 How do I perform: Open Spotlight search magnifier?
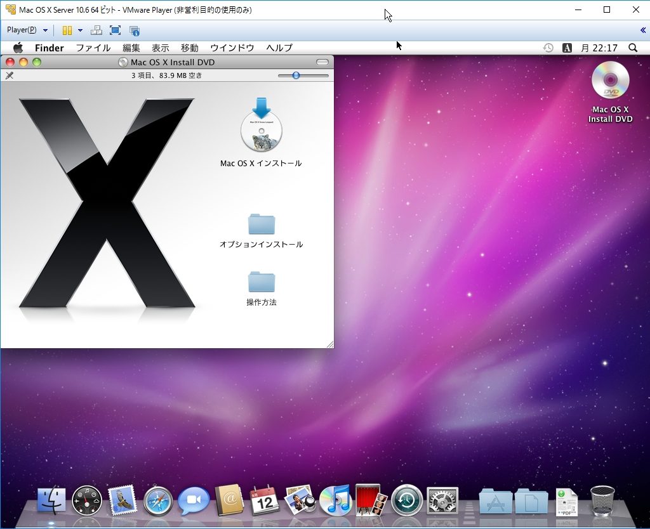point(633,48)
